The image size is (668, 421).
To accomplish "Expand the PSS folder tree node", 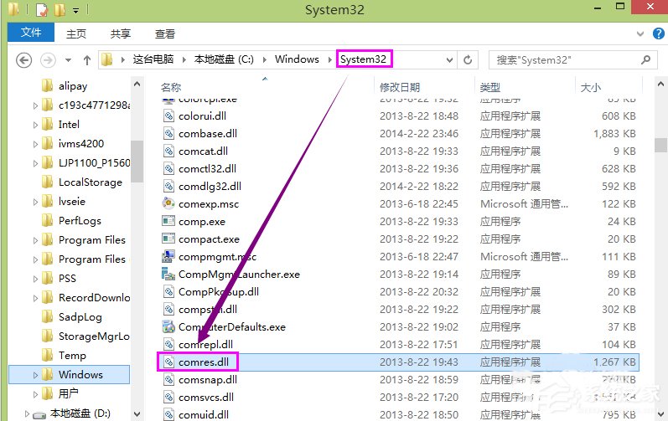I will [x=36, y=279].
